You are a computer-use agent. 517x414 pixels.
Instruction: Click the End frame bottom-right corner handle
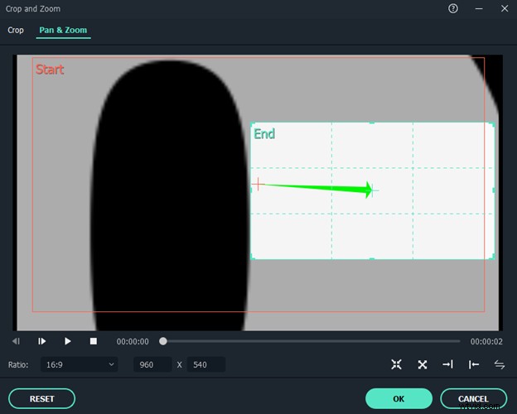tap(492, 258)
